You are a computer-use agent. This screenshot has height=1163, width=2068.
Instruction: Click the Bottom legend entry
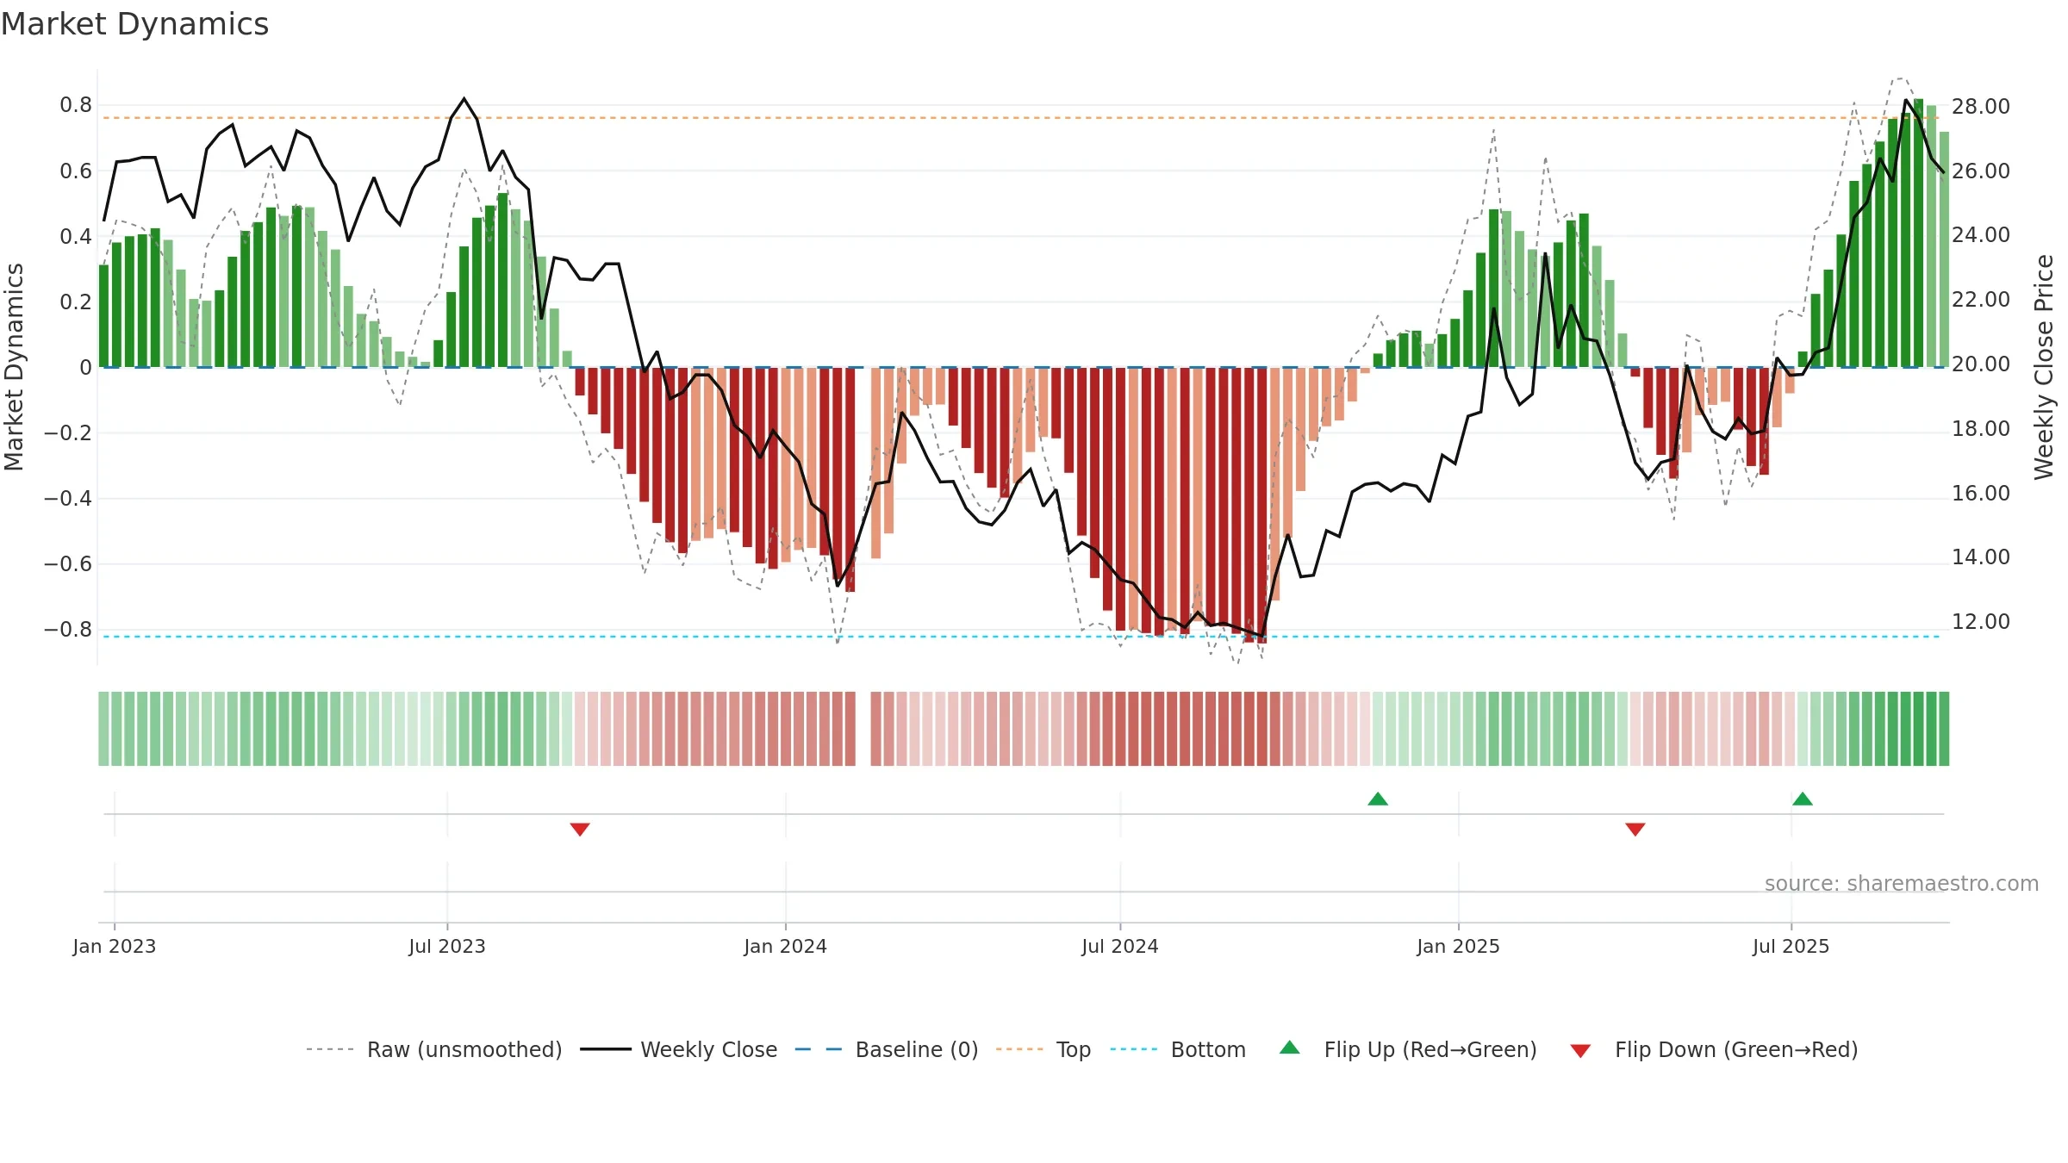[x=1178, y=1049]
